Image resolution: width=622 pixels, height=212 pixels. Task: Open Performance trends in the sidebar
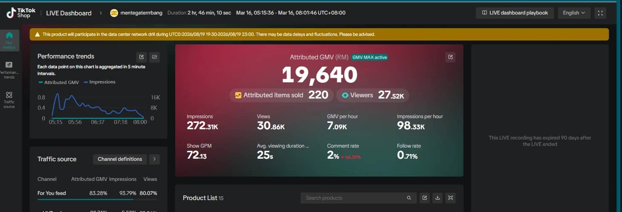(9, 70)
